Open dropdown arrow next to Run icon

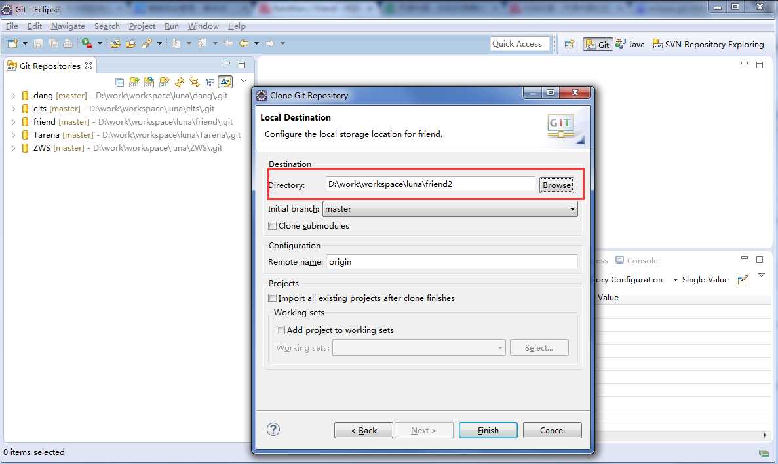(x=100, y=44)
